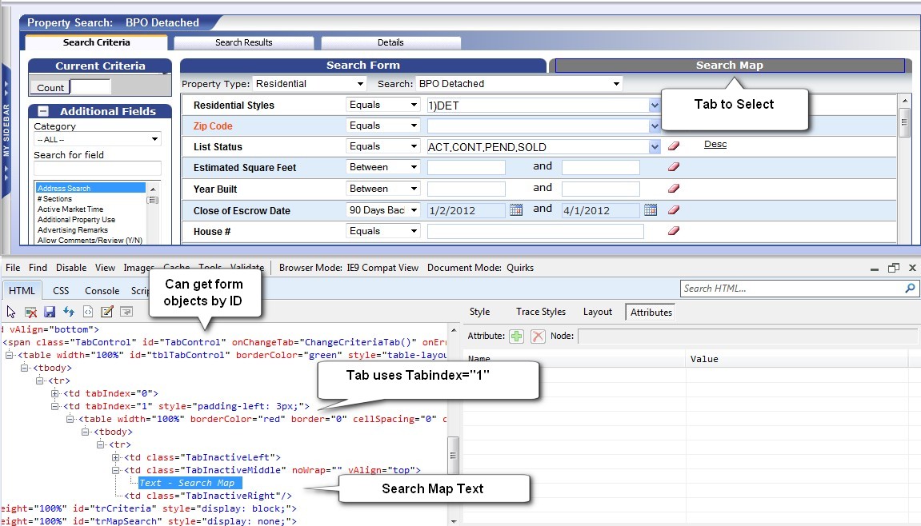Click the Desc link
The image size is (921, 526).
[x=715, y=144]
